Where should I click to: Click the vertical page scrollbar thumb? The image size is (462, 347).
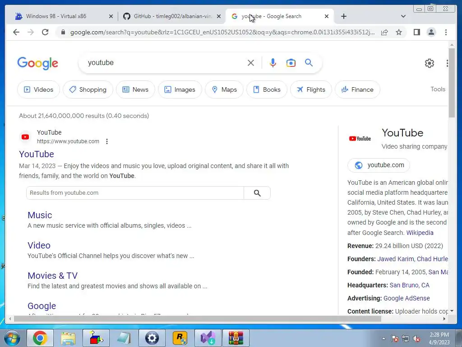click(452, 83)
